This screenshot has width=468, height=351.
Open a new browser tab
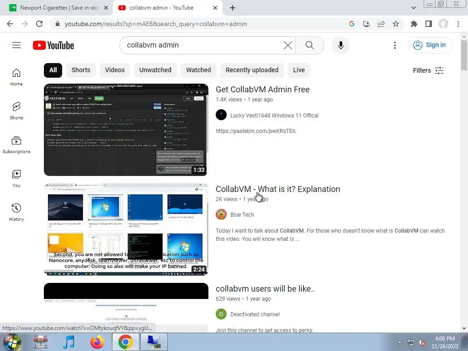tap(233, 8)
